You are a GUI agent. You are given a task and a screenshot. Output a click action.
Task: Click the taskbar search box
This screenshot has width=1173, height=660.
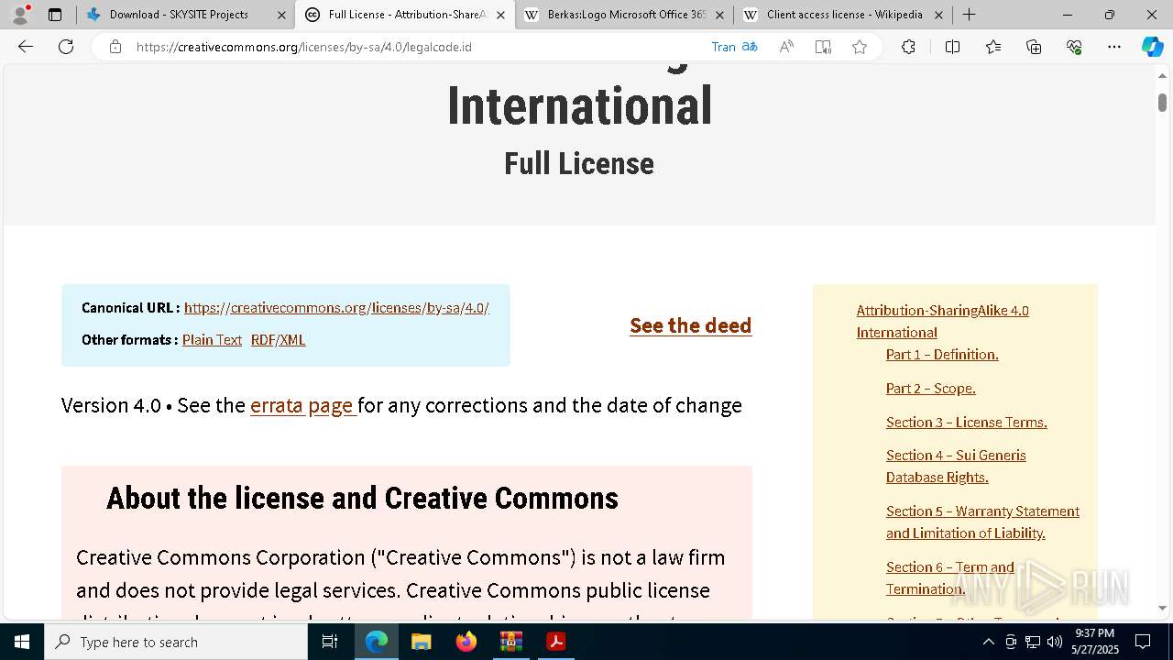point(176,642)
